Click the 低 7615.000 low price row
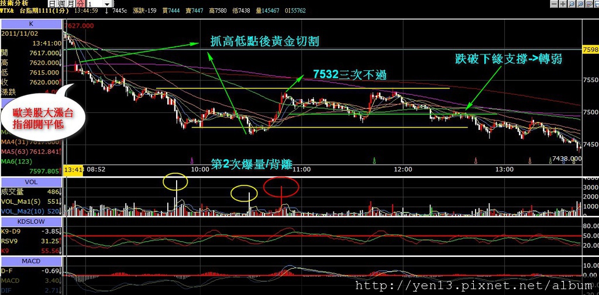Image resolution: width=599 pixels, height=295 pixels. coord(32,73)
